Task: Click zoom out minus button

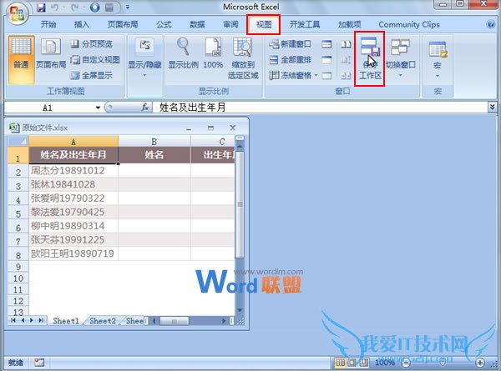Action: (406, 363)
